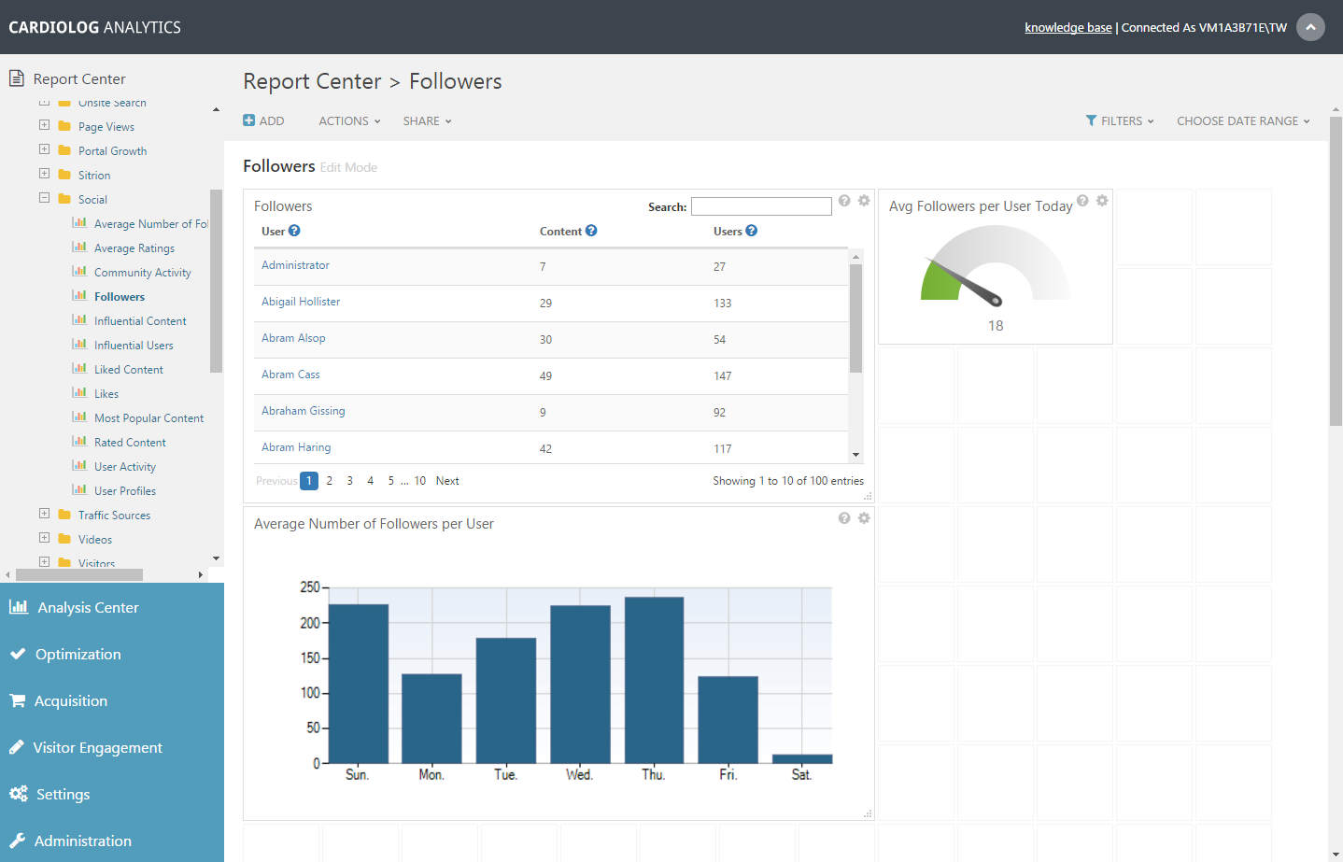Viewport: 1343px width, 862px height.
Task: Click the funnel icon beside FILTERS
Action: pyautogui.click(x=1091, y=120)
